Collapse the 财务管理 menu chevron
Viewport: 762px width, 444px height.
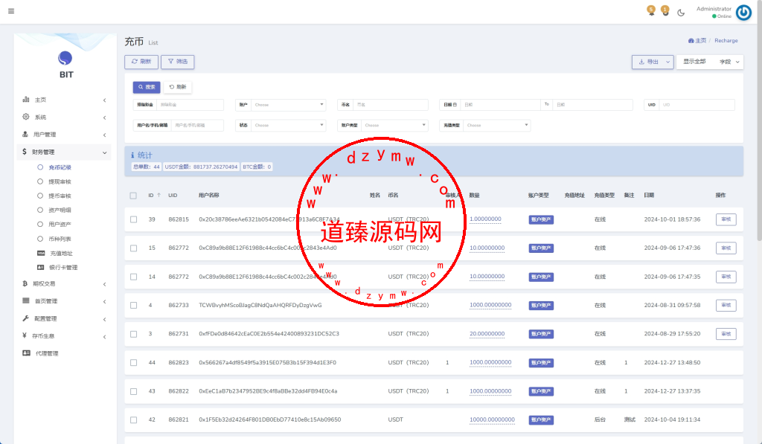coord(104,152)
